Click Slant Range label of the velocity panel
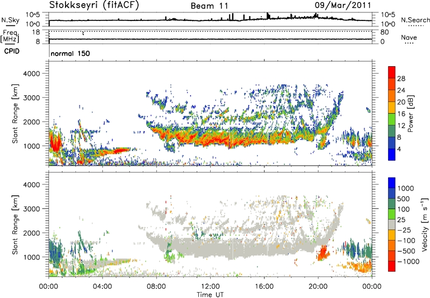 tap(15, 225)
